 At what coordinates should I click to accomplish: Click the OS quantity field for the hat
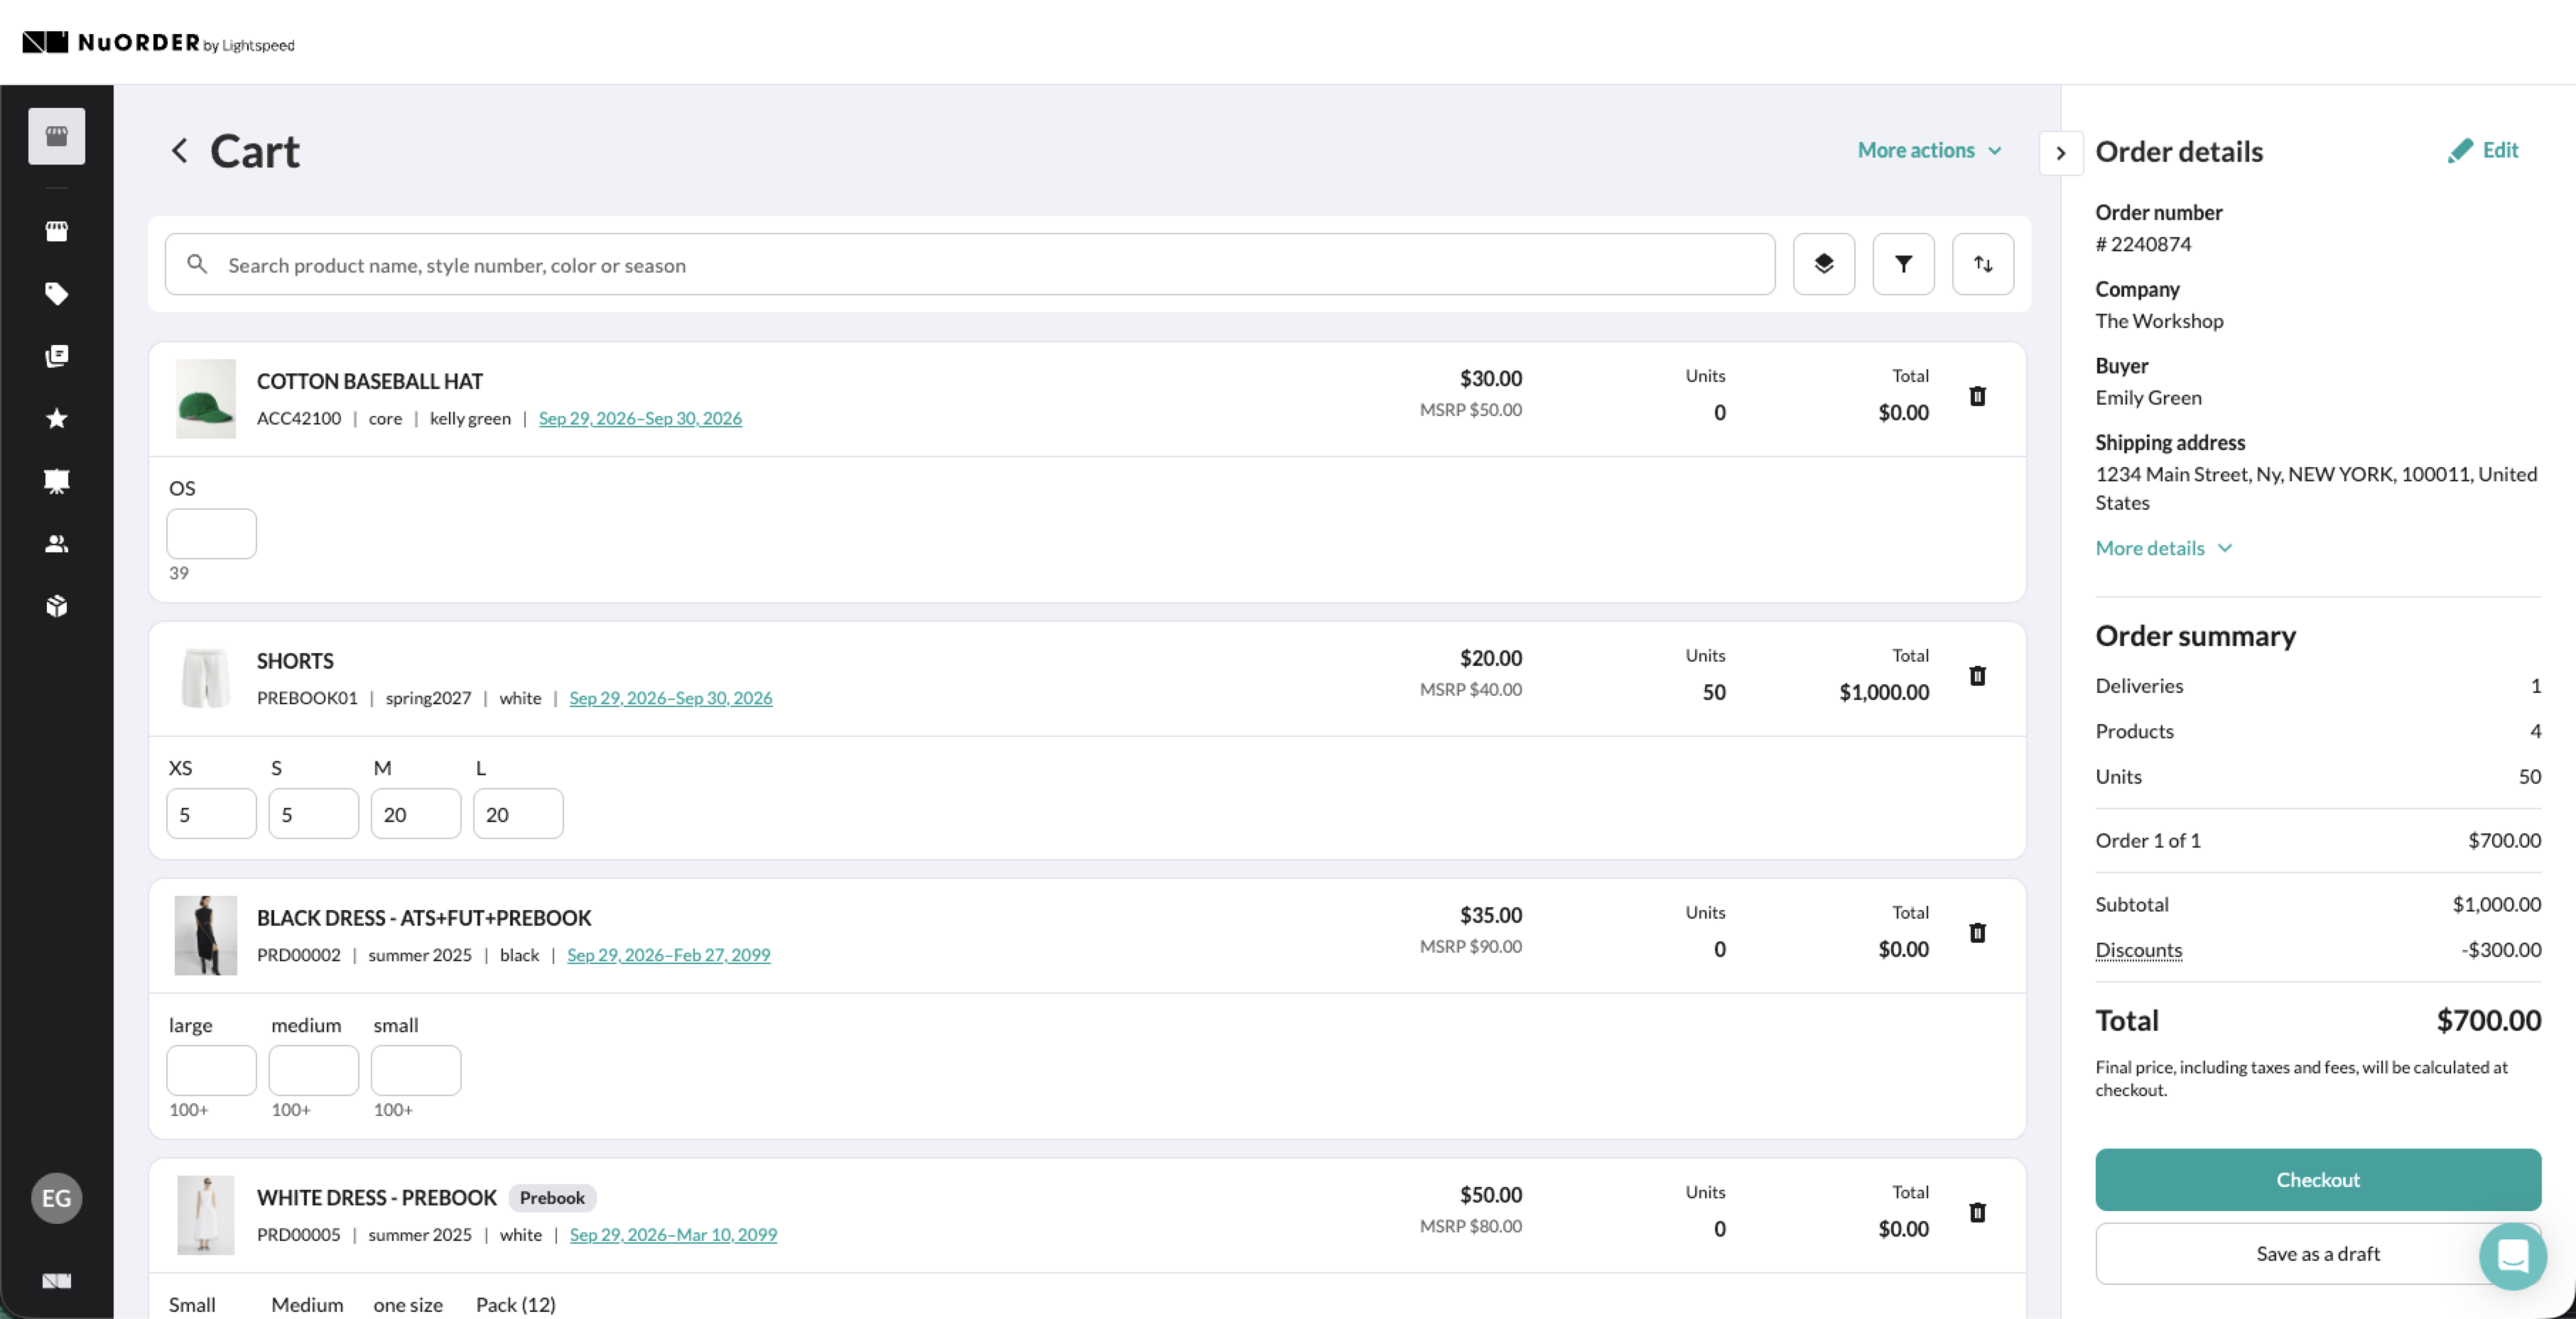coord(211,534)
